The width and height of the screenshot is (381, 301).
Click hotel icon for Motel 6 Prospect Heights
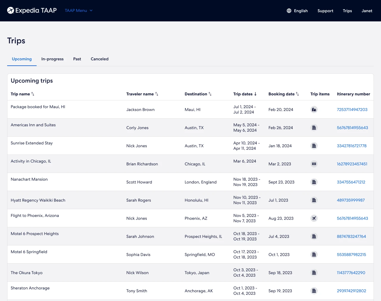[x=314, y=237]
